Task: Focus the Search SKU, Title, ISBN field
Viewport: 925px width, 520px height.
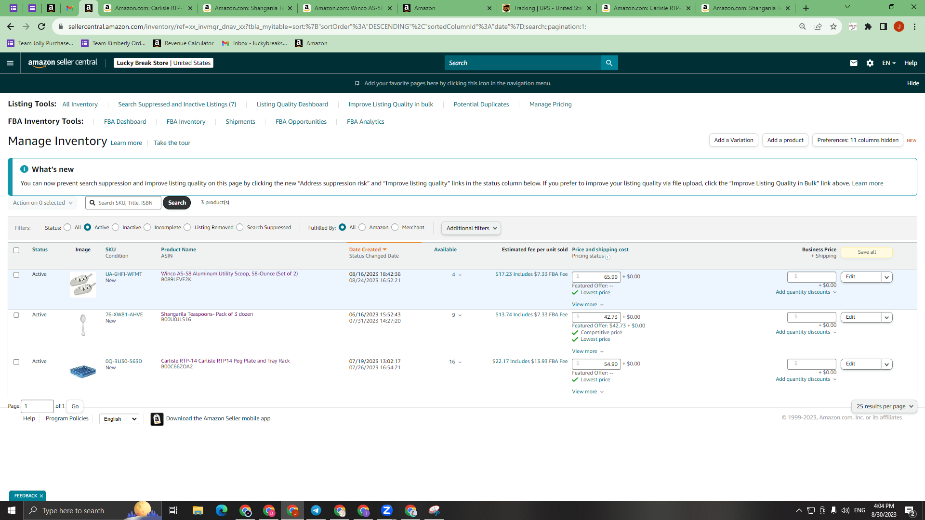Action: 123,203
